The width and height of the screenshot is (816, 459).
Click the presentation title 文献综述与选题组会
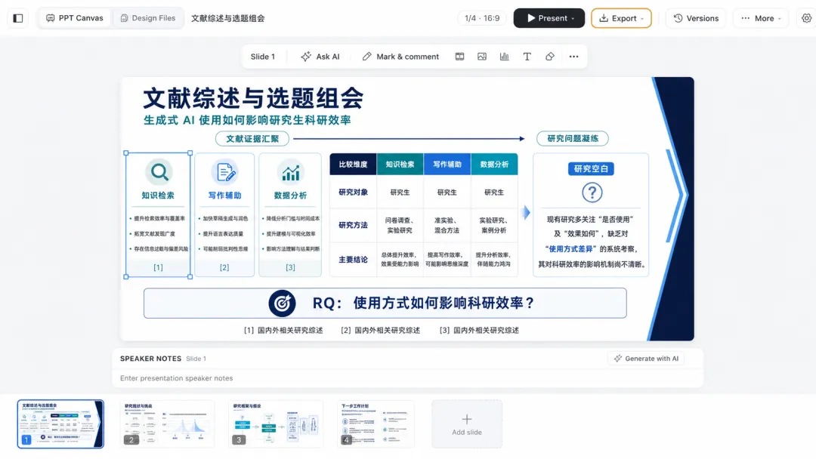[228, 18]
